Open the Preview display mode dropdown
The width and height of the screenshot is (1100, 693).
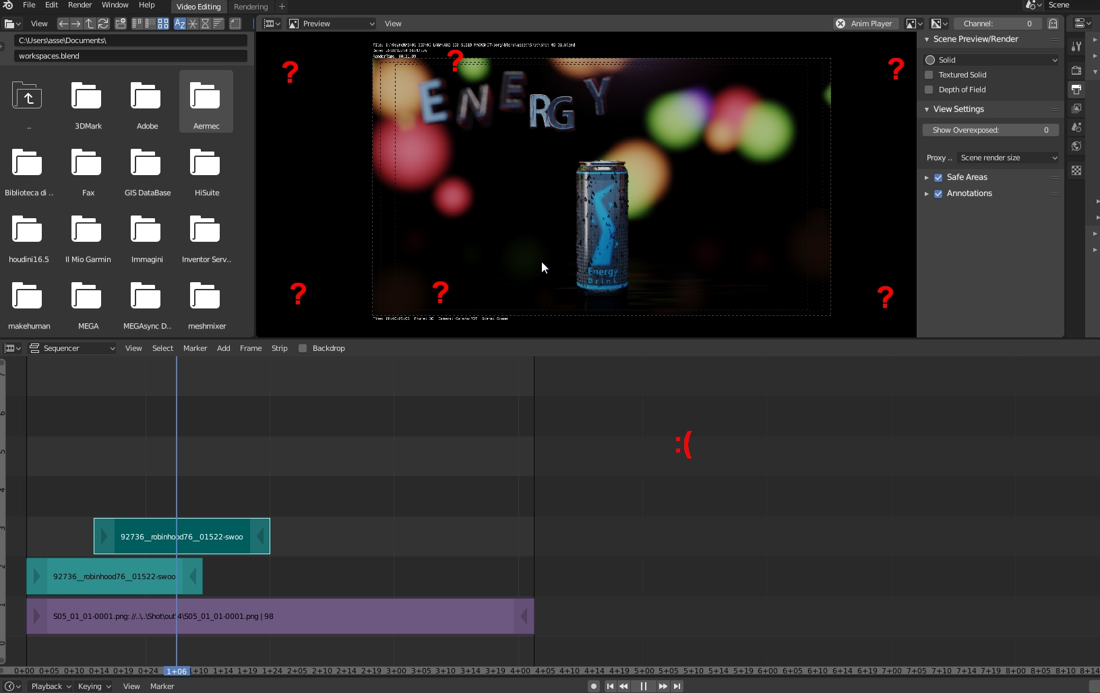pos(332,24)
